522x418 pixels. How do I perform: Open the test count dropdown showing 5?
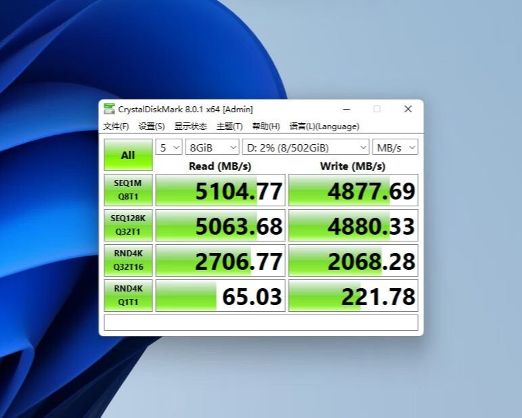169,147
